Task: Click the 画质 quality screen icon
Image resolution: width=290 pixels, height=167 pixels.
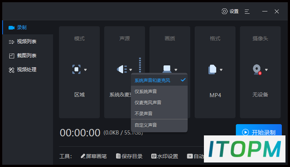Action: (x=167, y=69)
